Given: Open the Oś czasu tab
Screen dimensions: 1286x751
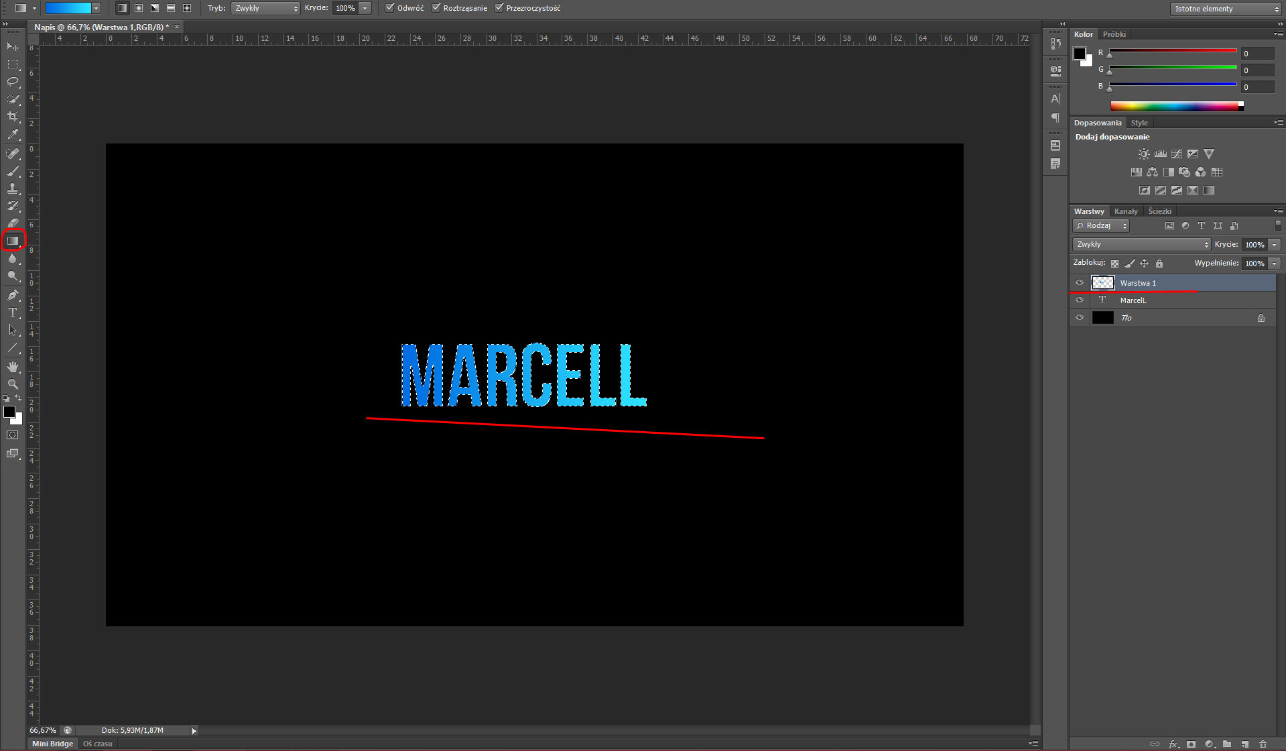Looking at the screenshot, I should pyautogui.click(x=97, y=744).
